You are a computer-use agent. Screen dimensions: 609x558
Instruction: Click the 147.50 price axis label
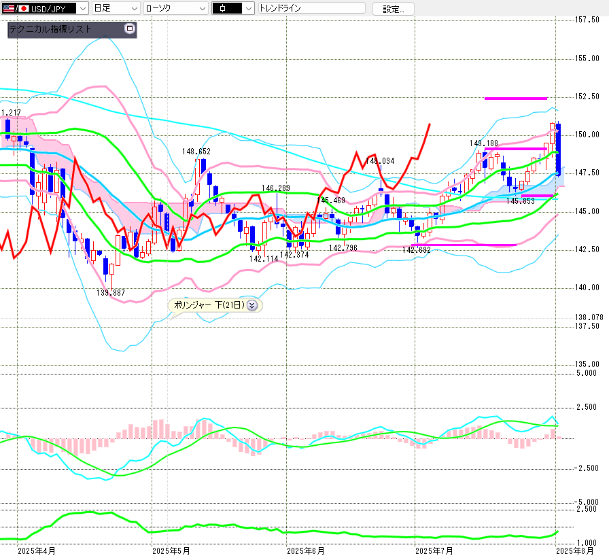[x=587, y=173]
